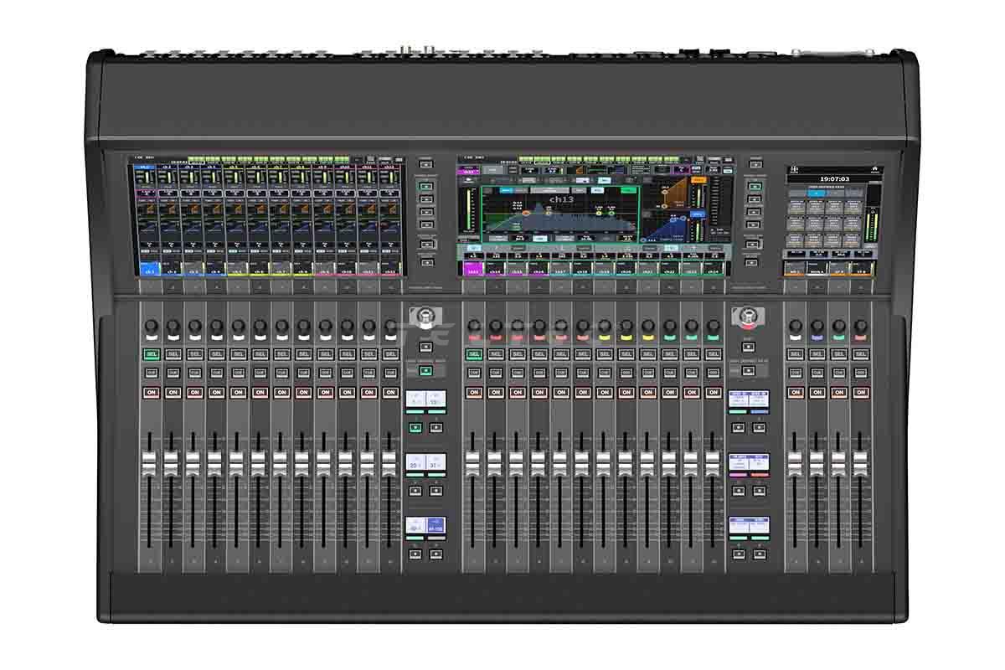
Task: Tap the ch13 EQ graph on the center screen
Action: tap(557, 218)
